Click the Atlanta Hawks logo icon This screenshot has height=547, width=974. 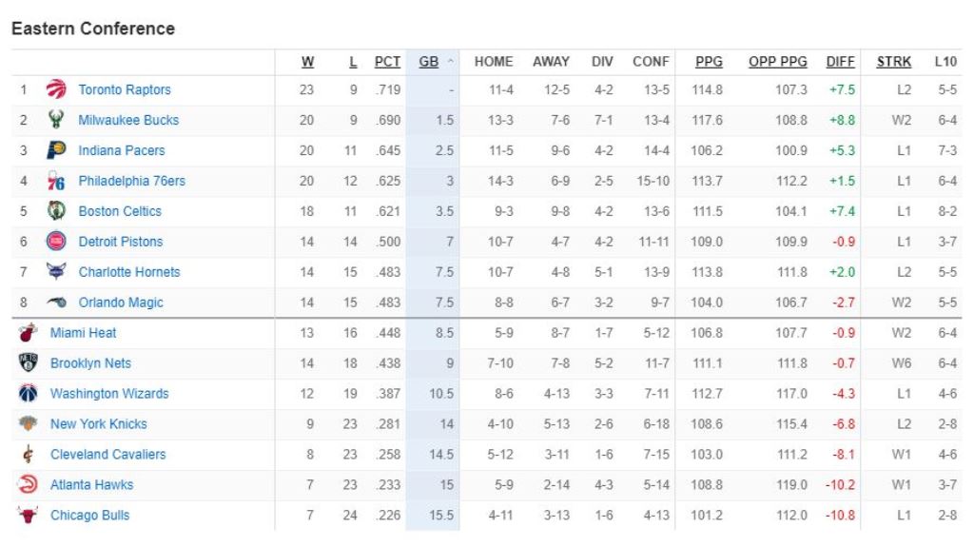click(x=28, y=485)
